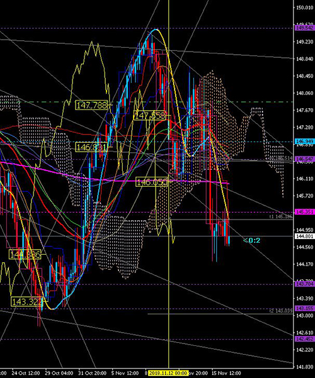The image size is (315, 378).
Task: Click the 146.110 price scale value
Action: pos(305,179)
